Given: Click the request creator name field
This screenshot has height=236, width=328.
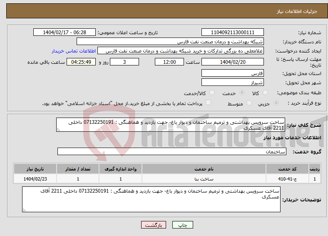Looking at the screenshot, I should pyautogui.click(x=181, y=51).
